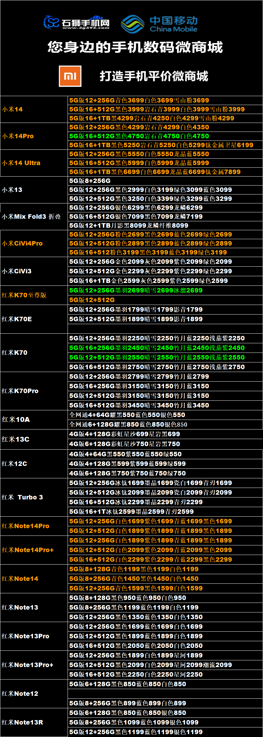
Task: Click row 5G版12+1TB月影黑8099龙鳞纤维8099
Action: point(165,225)
